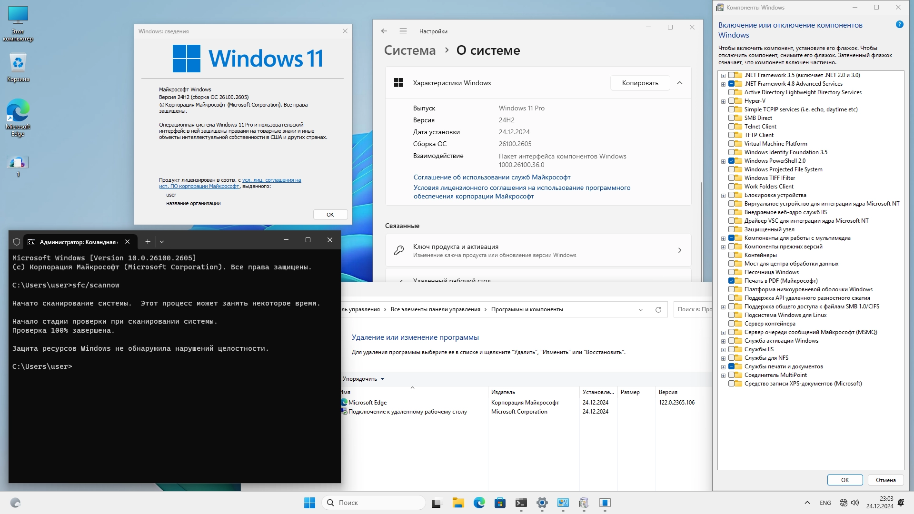Click the Copy button for Windows specs
This screenshot has height=514, width=914.
coord(640,83)
